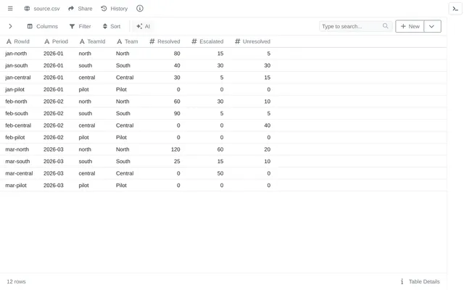Click the Share arrow icon
The width and height of the screenshot is (464, 290).
point(71,9)
